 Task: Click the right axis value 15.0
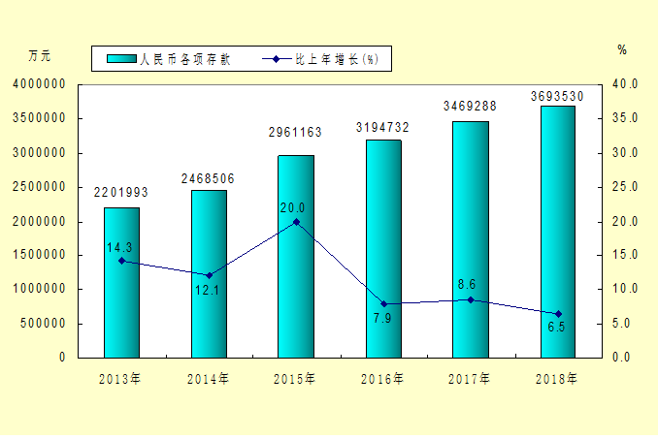pyautogui.click(x=625, y=255)
